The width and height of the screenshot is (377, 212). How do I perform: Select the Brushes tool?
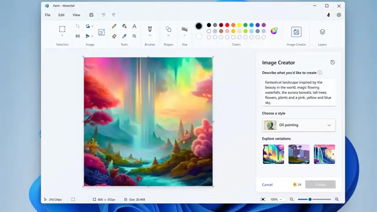[x=150, y=29]
